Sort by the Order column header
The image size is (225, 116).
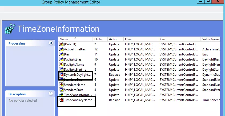[x=100, y=39]
